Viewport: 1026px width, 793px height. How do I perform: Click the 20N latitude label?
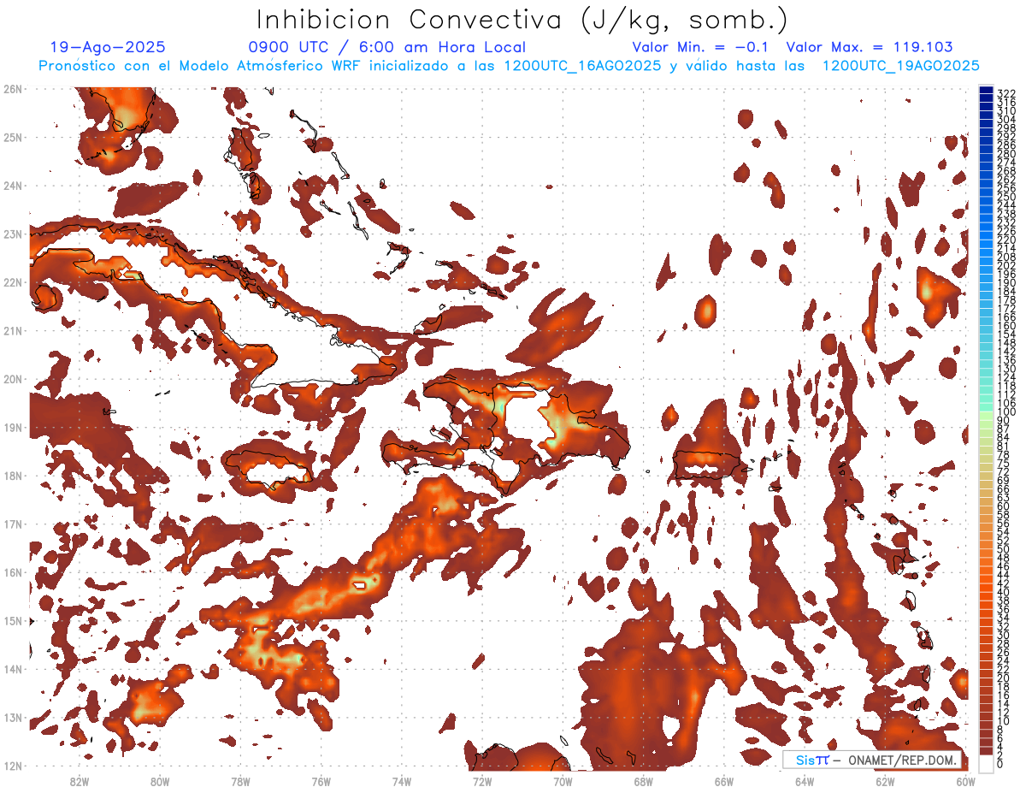tap(13, 379)
